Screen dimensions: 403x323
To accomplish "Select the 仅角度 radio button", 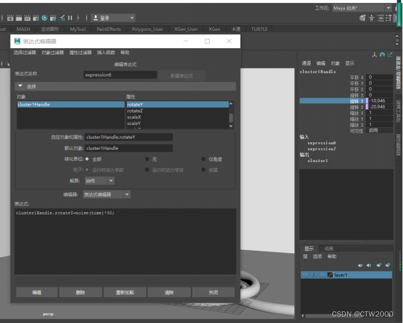I will pos(204,159).
